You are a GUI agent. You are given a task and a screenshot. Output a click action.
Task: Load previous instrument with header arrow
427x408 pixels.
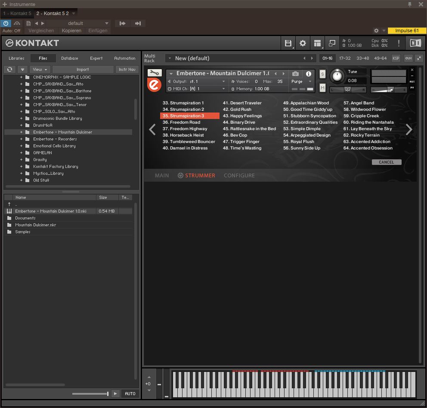tap(275, 73)
